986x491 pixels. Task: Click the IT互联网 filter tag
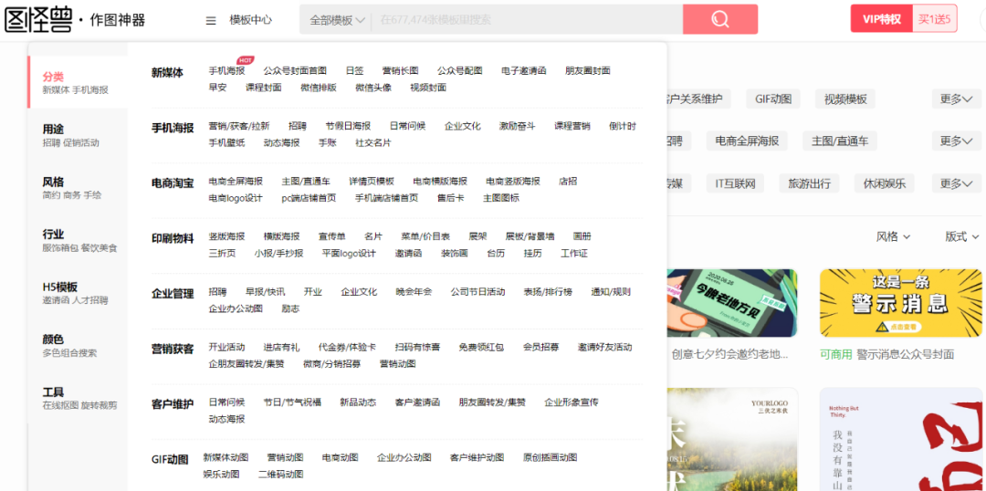click(x=735, y=183)
